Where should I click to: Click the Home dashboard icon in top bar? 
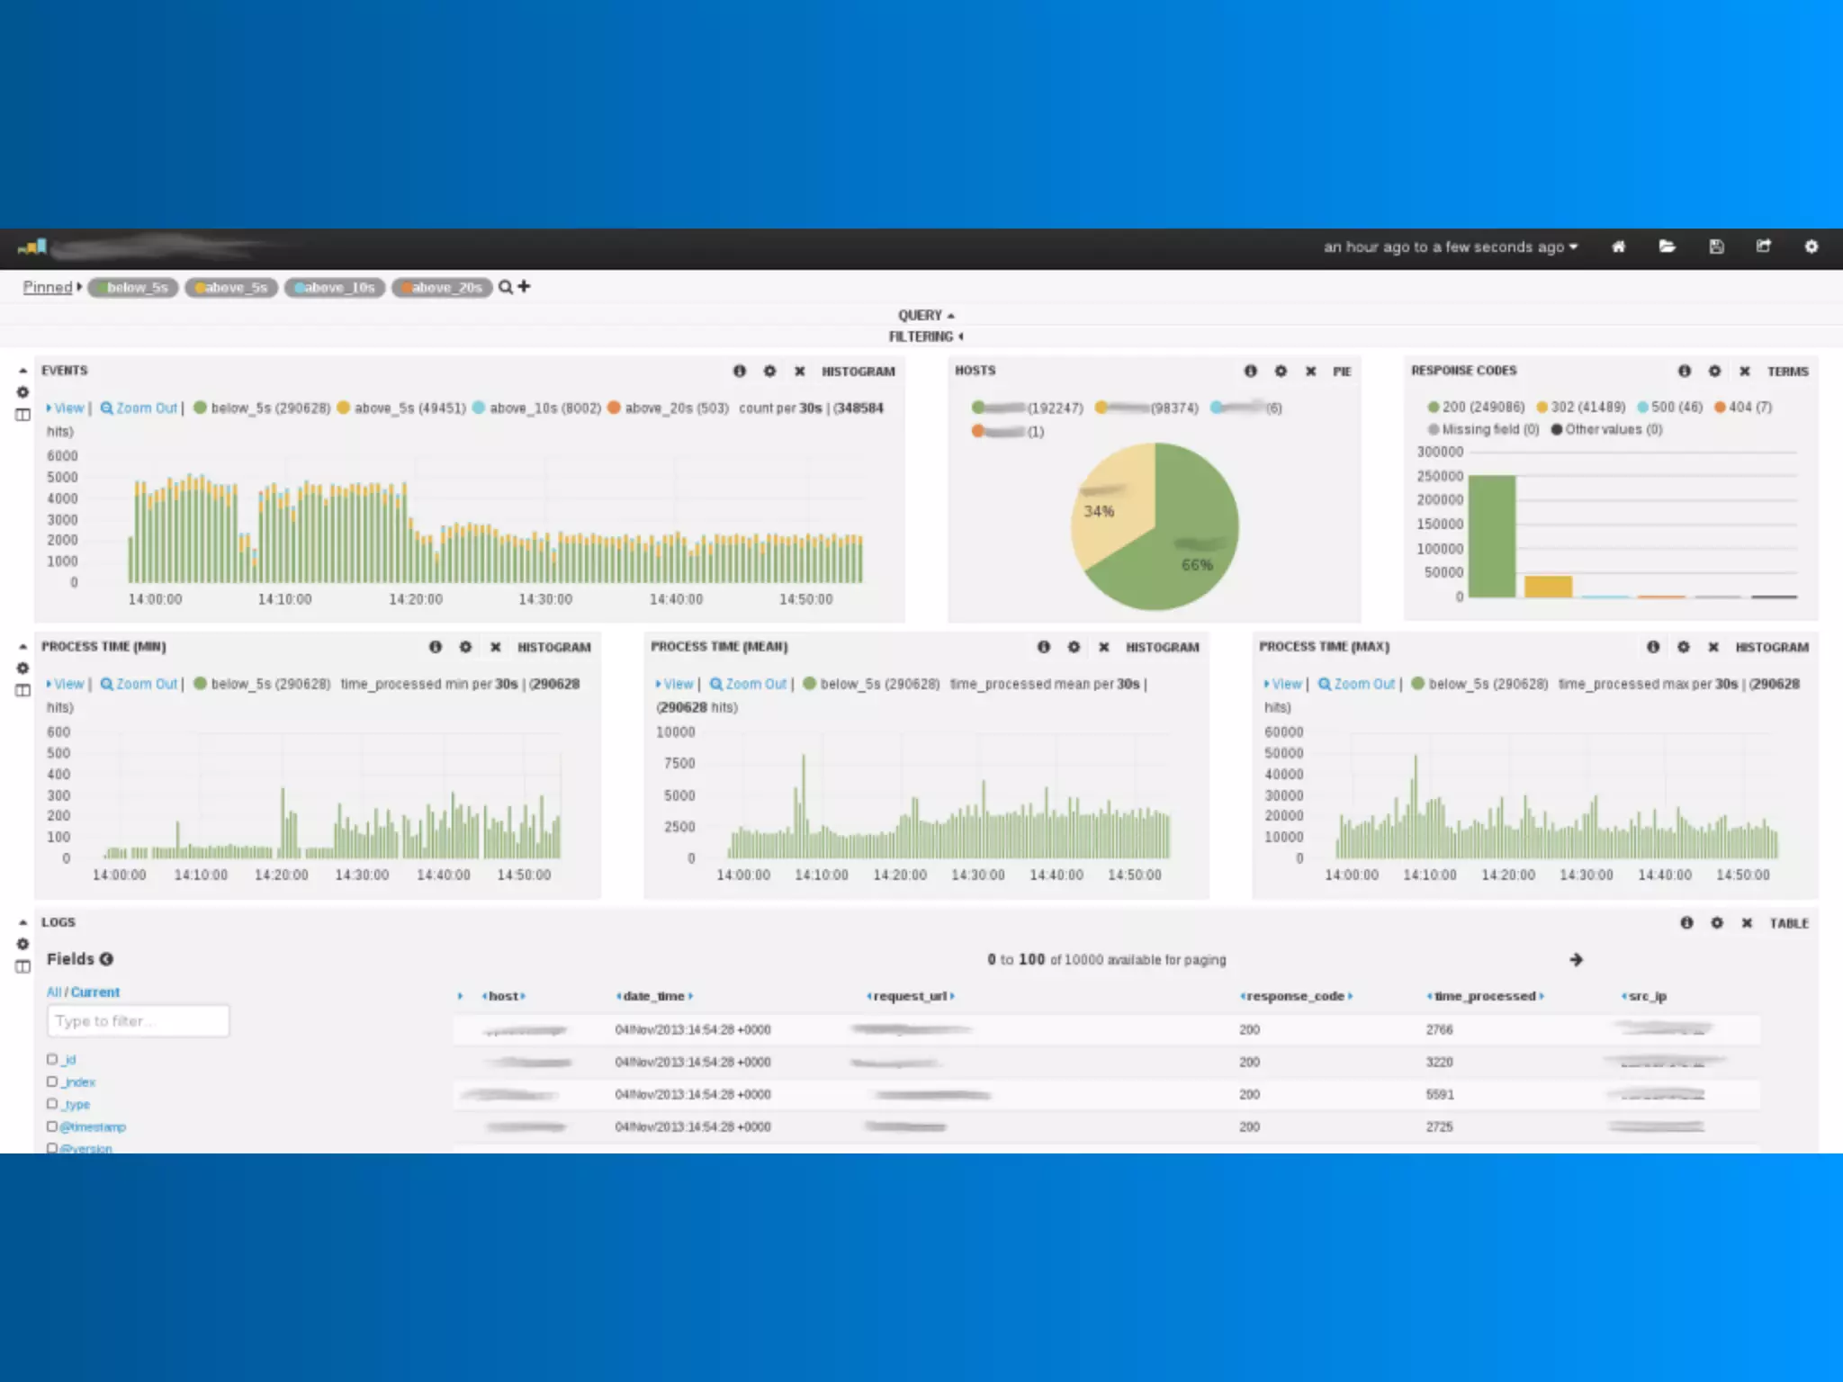coord(1618,247)
